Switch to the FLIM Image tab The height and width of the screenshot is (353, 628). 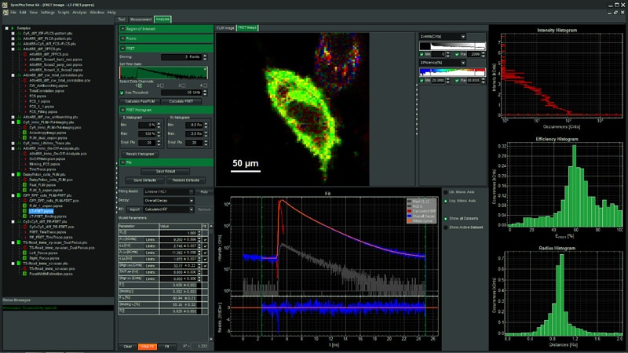(225, 27)
